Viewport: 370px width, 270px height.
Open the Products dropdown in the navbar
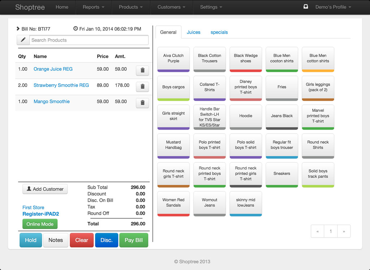(x=131, y=7)
